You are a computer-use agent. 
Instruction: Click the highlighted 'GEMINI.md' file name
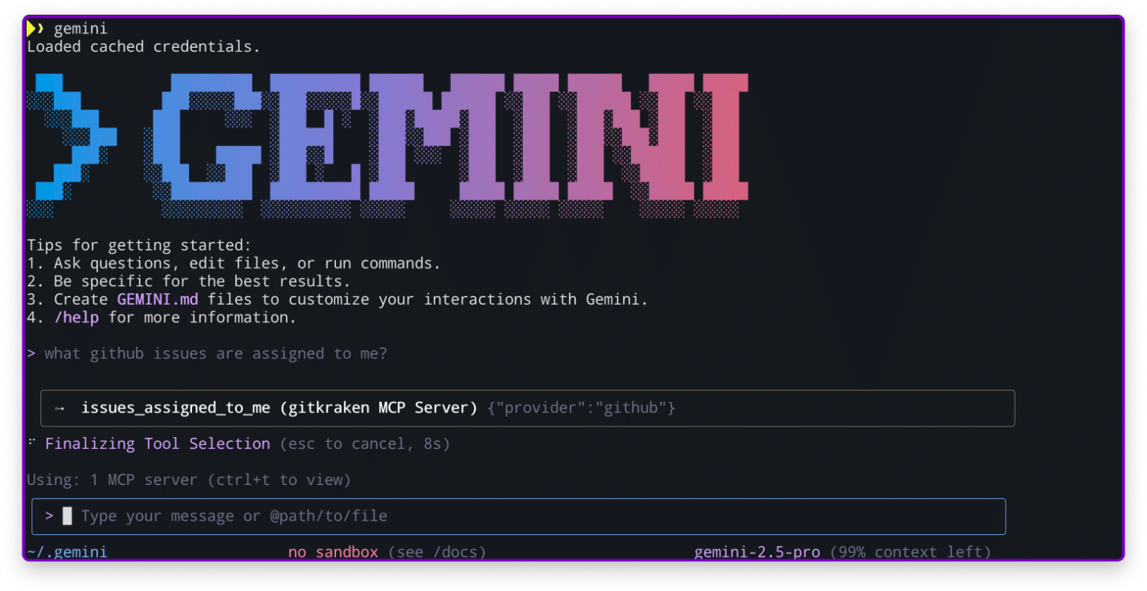[x=158, y=299]
